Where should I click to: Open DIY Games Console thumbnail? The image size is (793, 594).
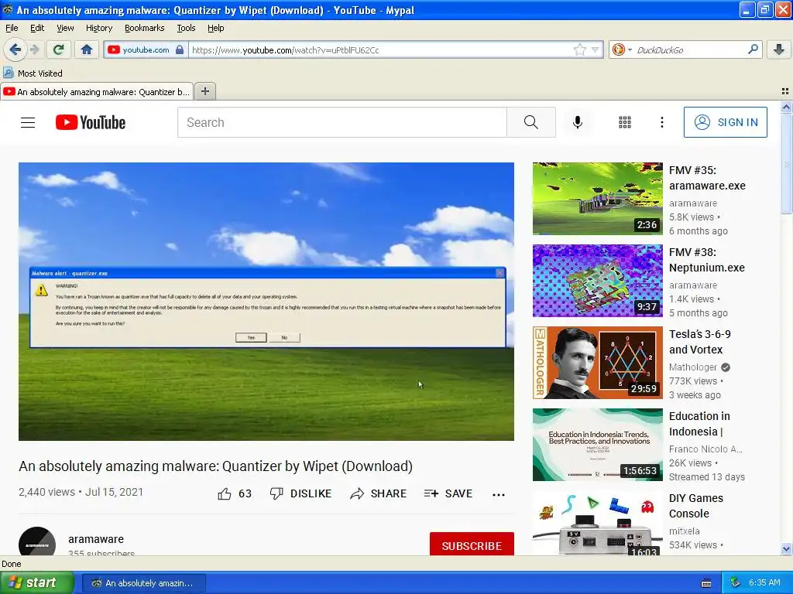(x=597, y=524)
